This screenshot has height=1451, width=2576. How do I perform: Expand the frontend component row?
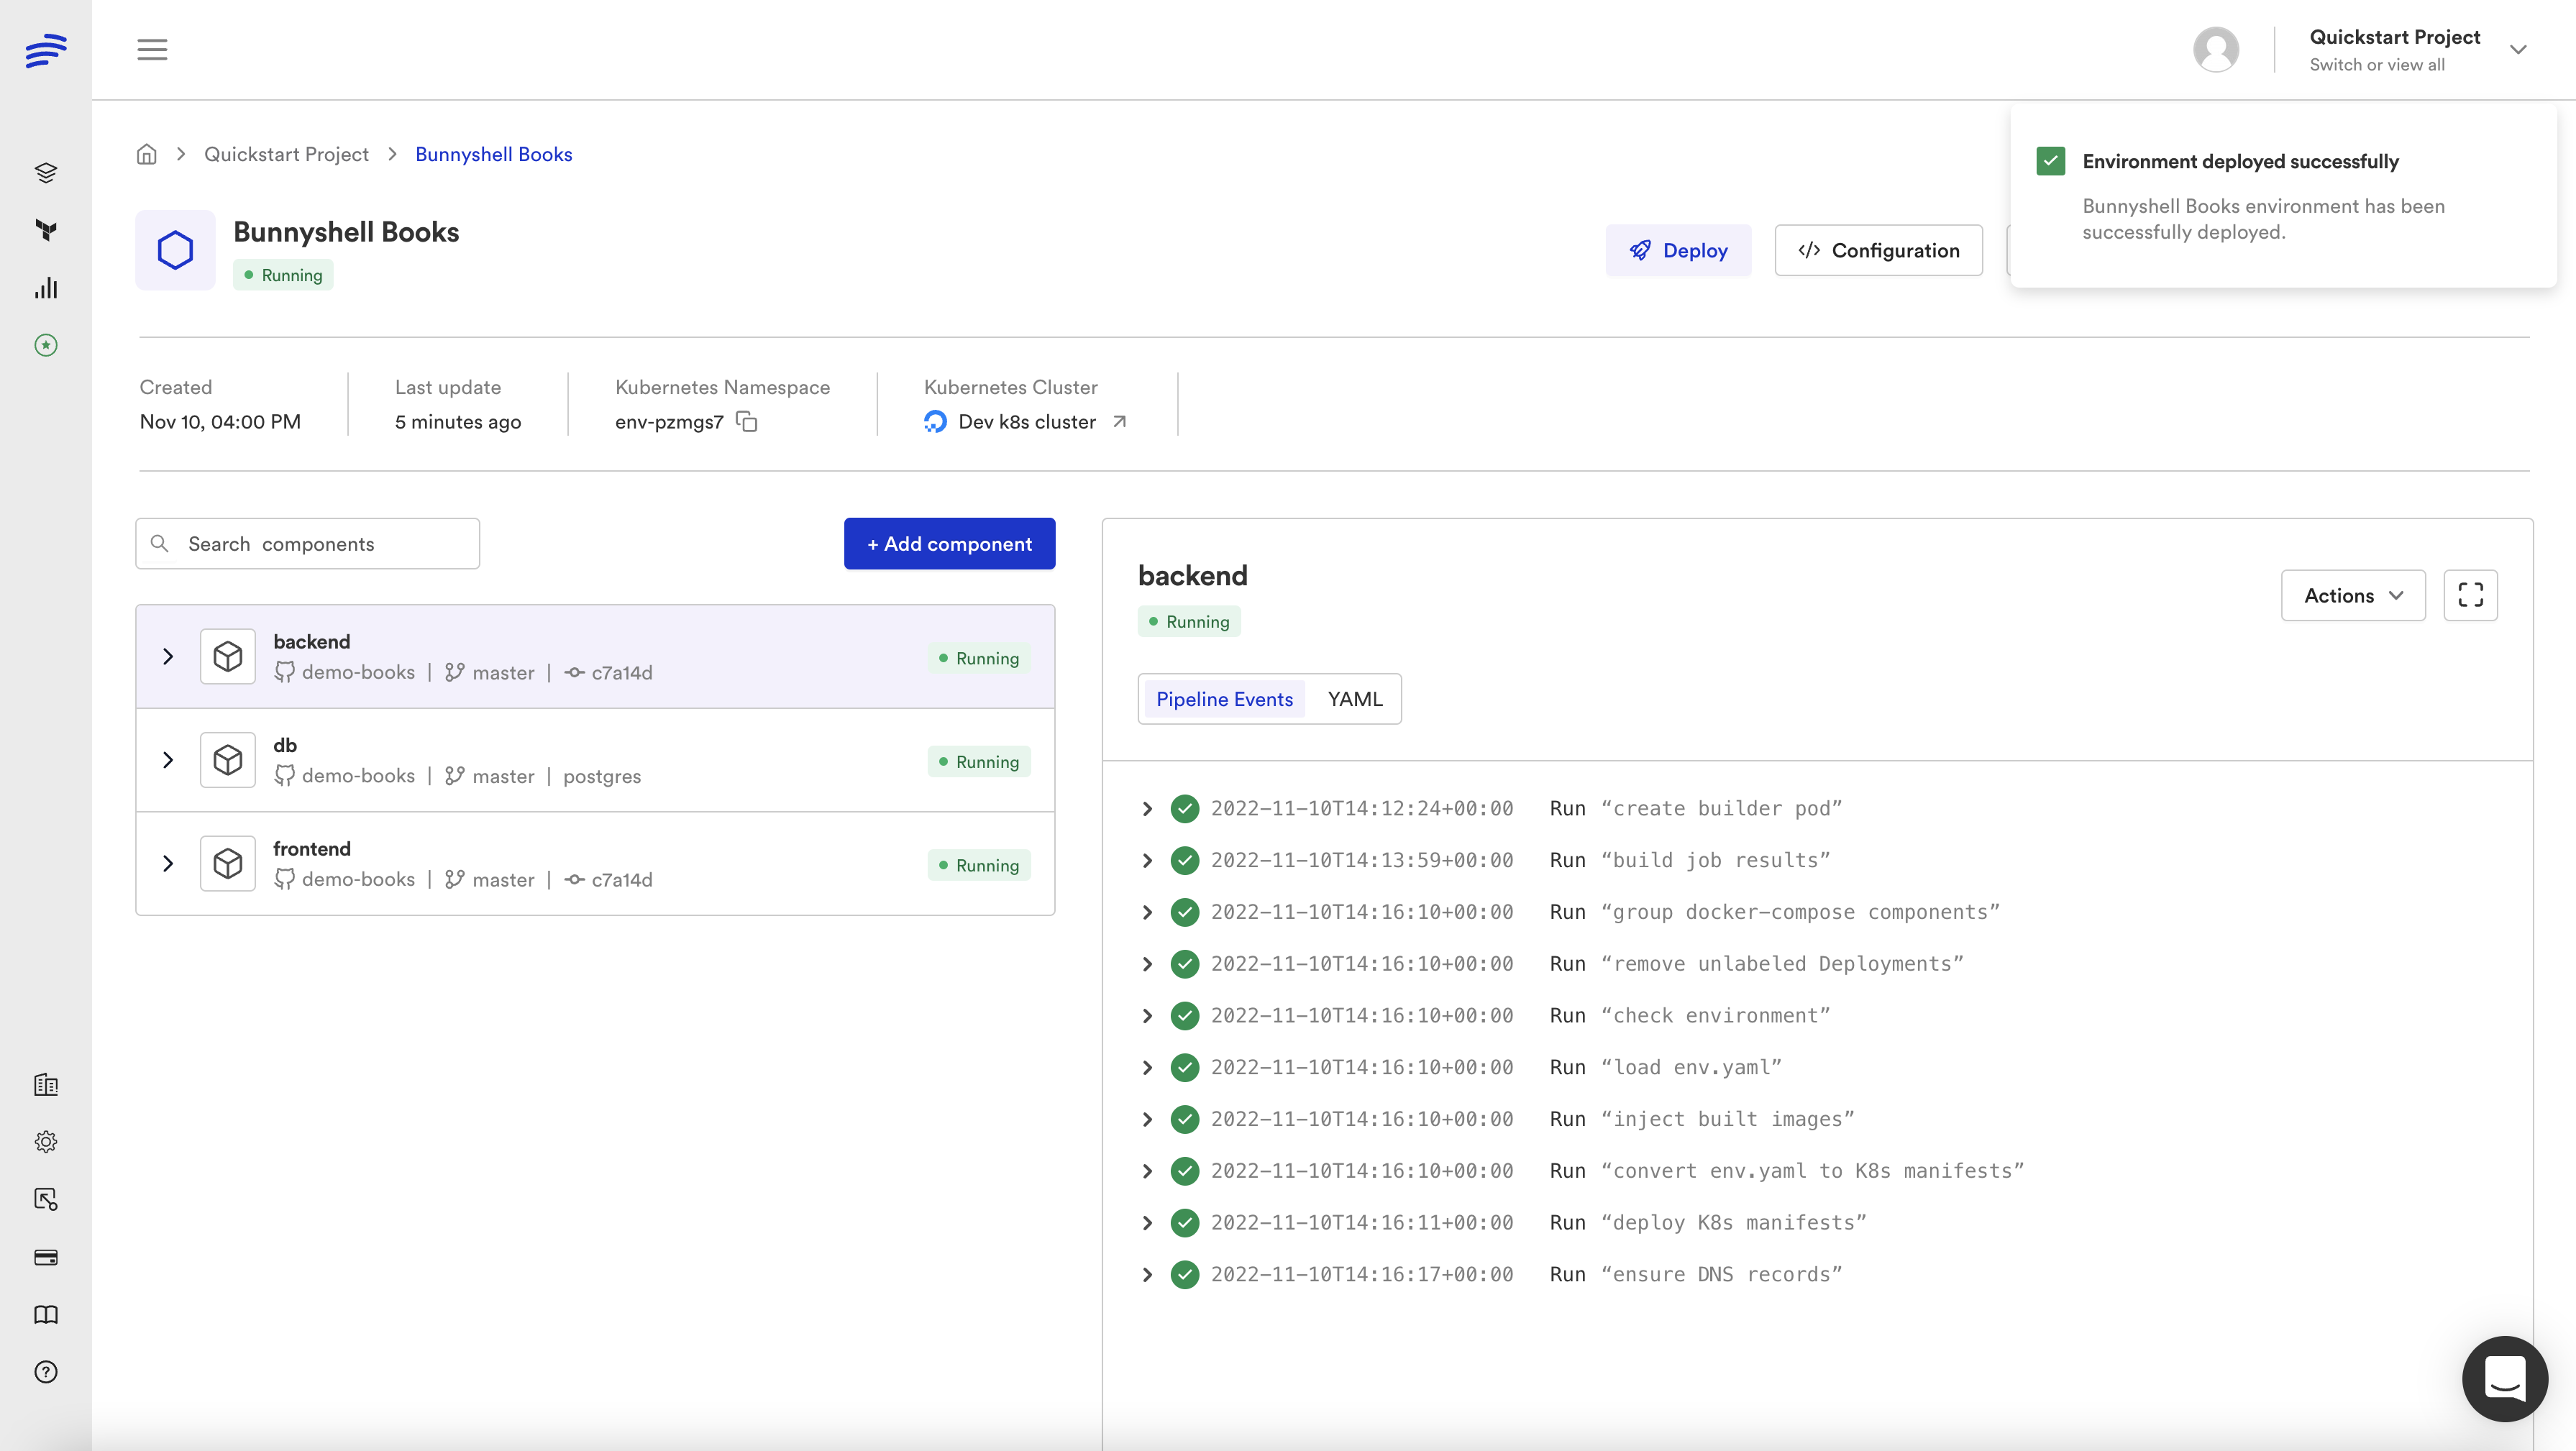tap(168, 863)
